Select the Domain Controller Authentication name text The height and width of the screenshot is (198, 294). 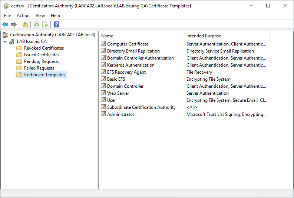(x=141, y=58)
